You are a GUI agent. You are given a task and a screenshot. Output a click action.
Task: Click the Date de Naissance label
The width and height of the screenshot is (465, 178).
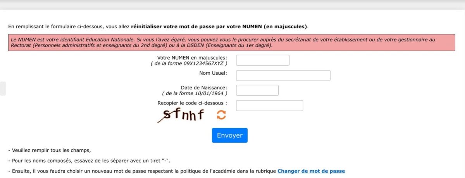[x=204, y=87]
